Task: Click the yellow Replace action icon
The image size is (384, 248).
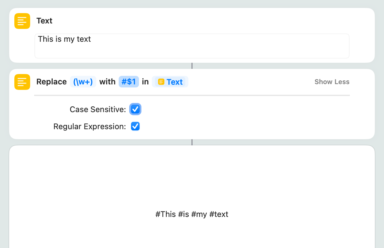Action: (22, 82)
